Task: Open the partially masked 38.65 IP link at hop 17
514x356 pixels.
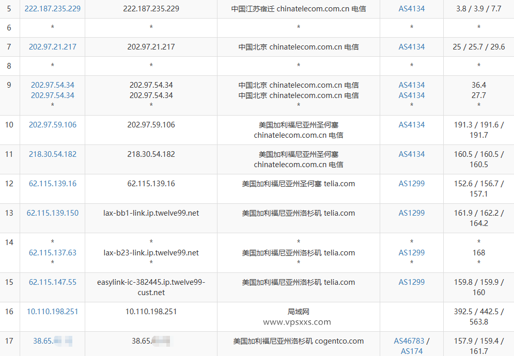Action: [x=49, y=341]
